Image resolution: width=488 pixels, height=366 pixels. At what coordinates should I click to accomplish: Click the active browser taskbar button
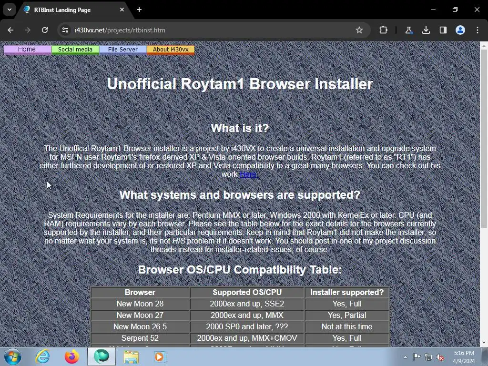pos(102,356)
